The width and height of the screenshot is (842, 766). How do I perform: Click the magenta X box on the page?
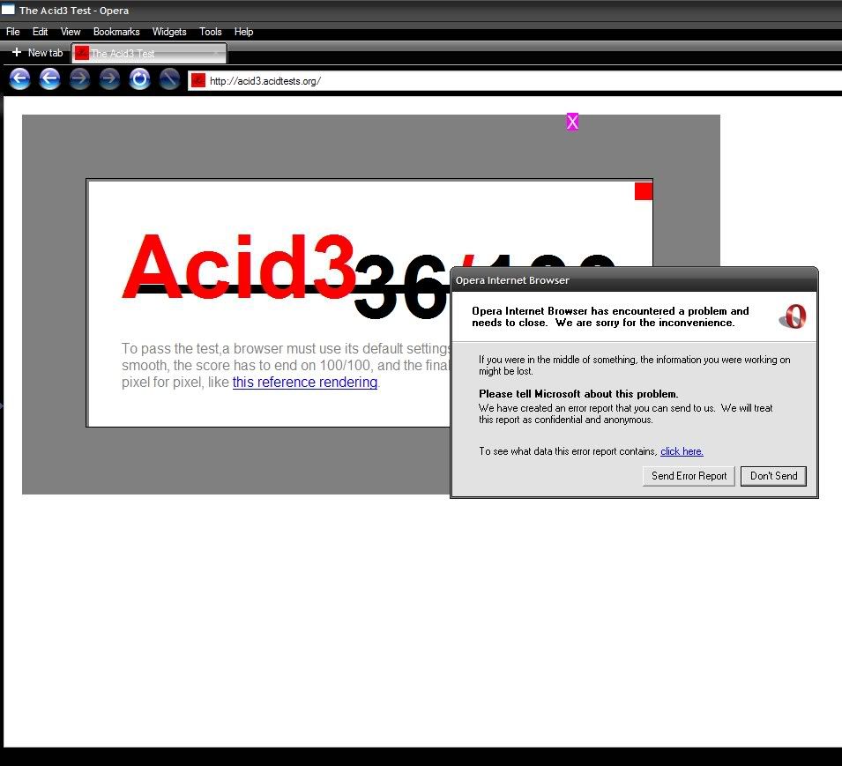click(572, 122)
